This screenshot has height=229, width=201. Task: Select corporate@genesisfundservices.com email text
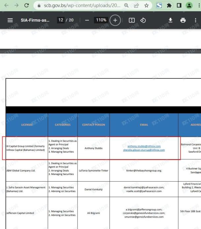[144, 213]
